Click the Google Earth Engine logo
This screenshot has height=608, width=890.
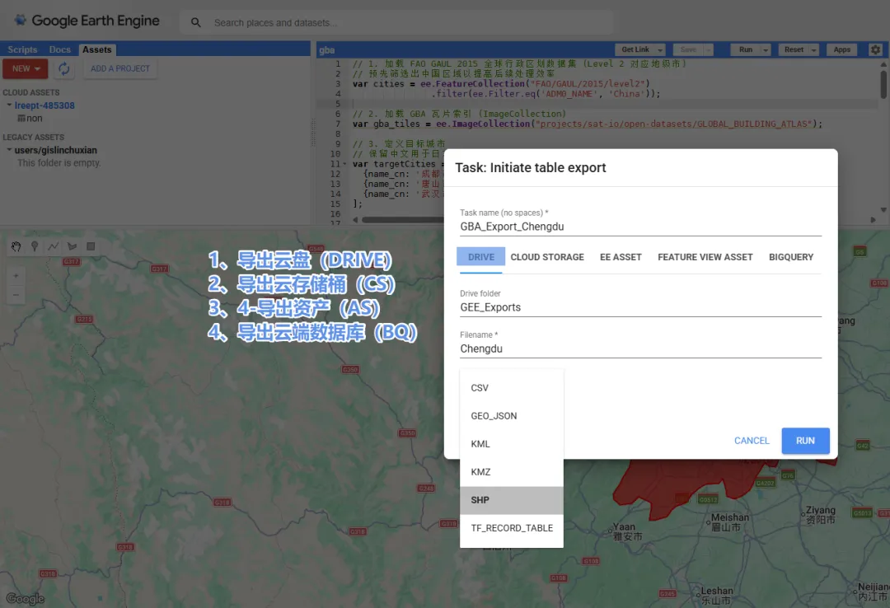87,21
